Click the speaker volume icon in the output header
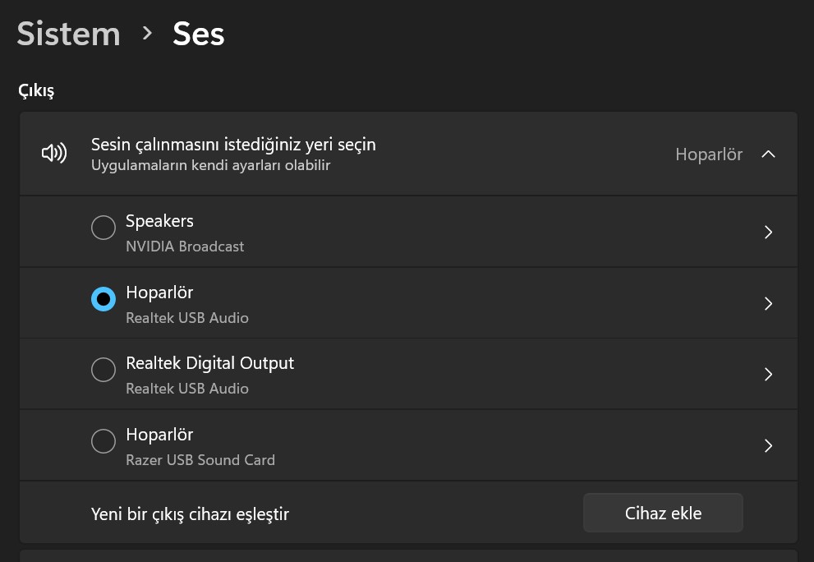The height and width of the screenshot is (562, 814). pos(54,154)
